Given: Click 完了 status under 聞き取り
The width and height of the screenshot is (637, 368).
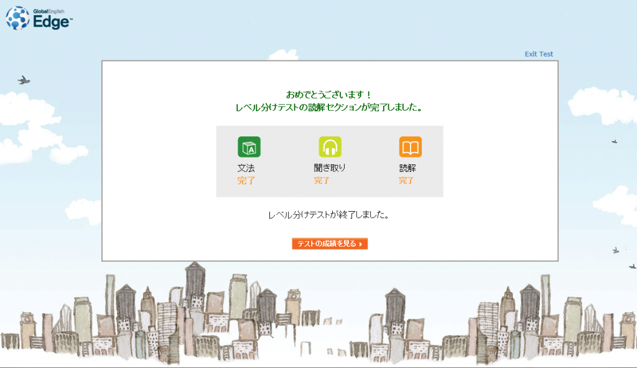Looking at the screenshot, I should (x=322, y=181).
